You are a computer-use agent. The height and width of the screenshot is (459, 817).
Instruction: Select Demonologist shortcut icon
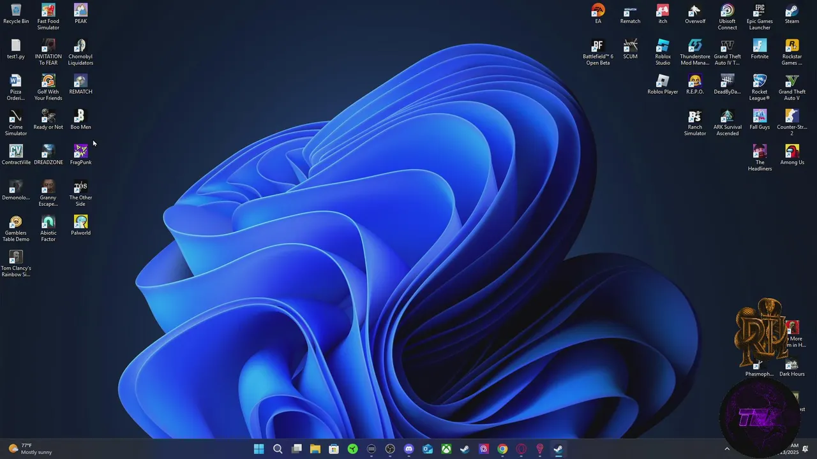16,190
